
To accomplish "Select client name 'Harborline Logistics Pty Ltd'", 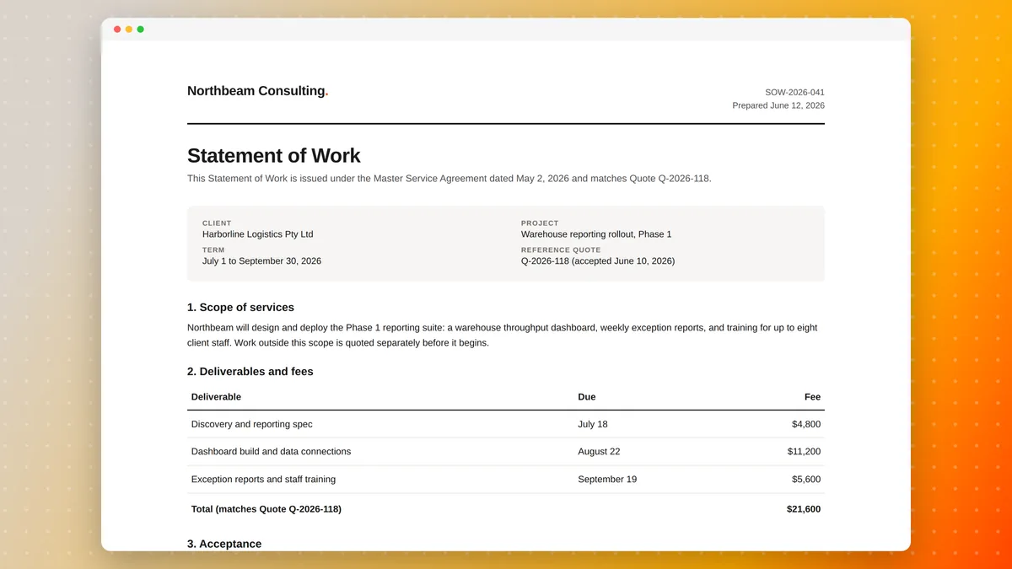I will point(257,234).
